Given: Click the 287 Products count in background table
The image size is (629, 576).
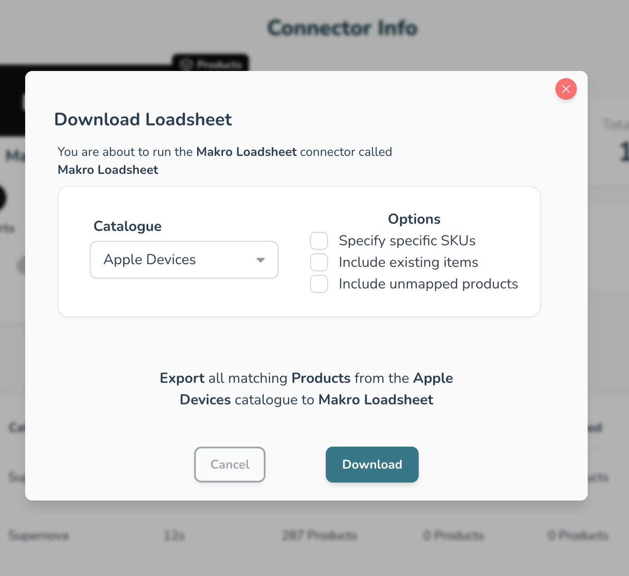Looking at the screenshot, I should point(319,536).
